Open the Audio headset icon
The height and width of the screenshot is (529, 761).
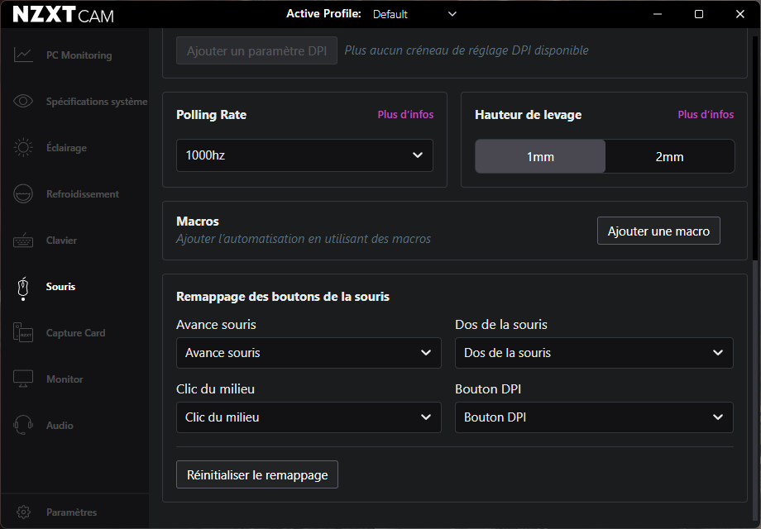[23, 426]
